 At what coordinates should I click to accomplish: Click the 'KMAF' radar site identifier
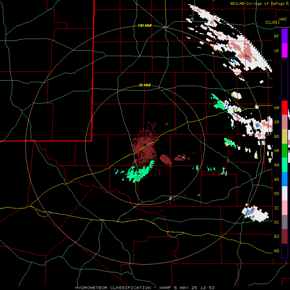point(166,288)
